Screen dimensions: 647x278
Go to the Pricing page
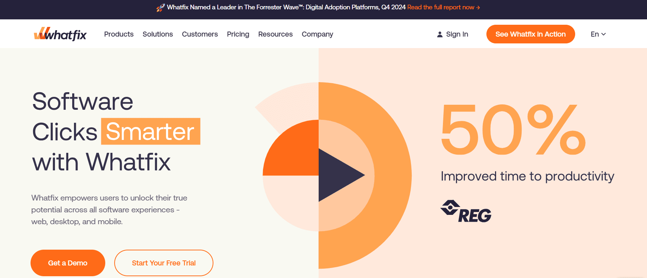click(x=238, y=34)
